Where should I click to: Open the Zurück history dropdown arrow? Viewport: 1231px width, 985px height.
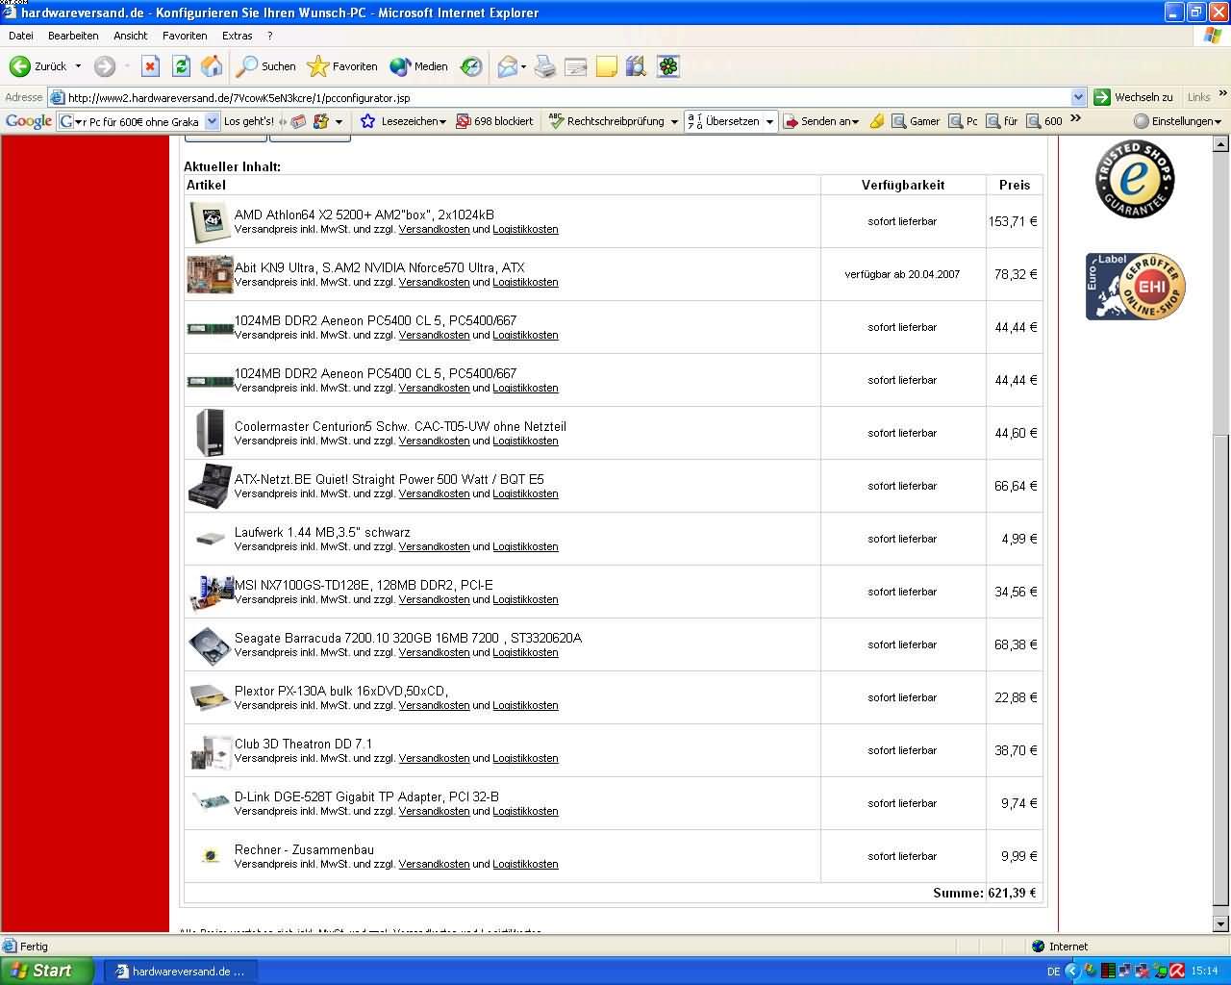79,66
